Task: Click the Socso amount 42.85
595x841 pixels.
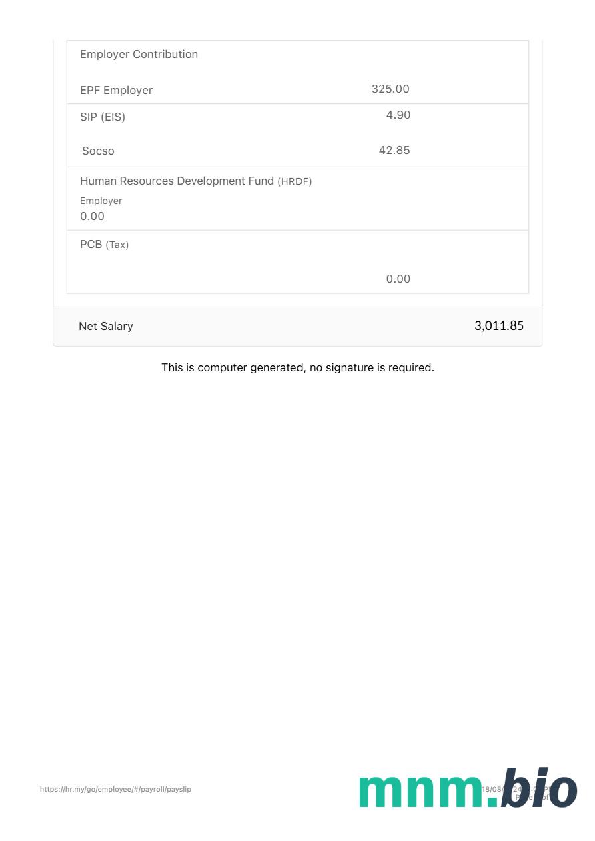Action: (394, 151)
